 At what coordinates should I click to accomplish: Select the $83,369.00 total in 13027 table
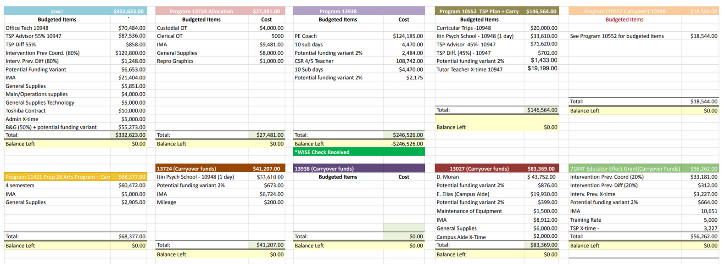[541, 245]
